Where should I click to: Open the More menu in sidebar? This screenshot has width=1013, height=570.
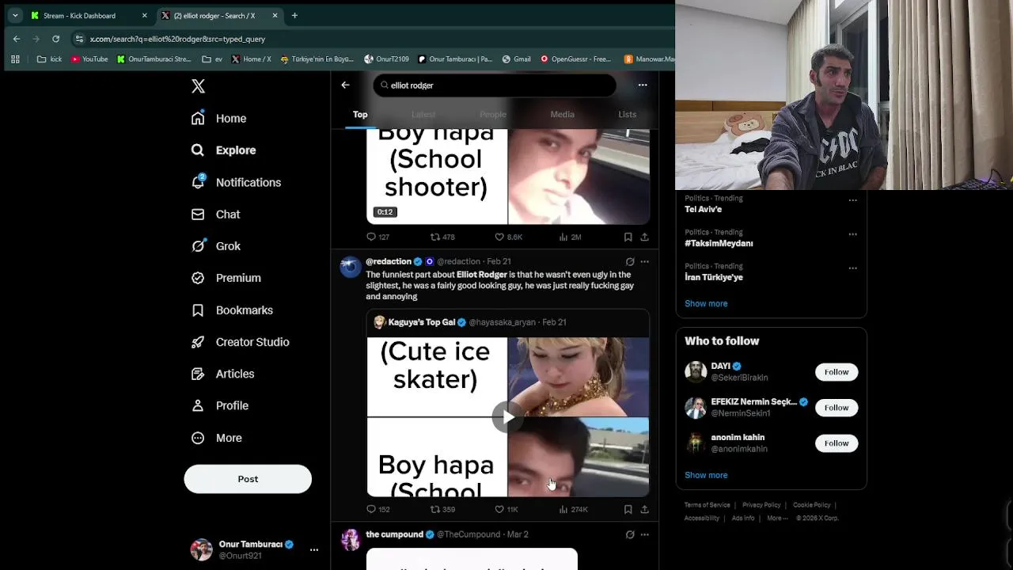pyautogui.click(x=217, y=438)
